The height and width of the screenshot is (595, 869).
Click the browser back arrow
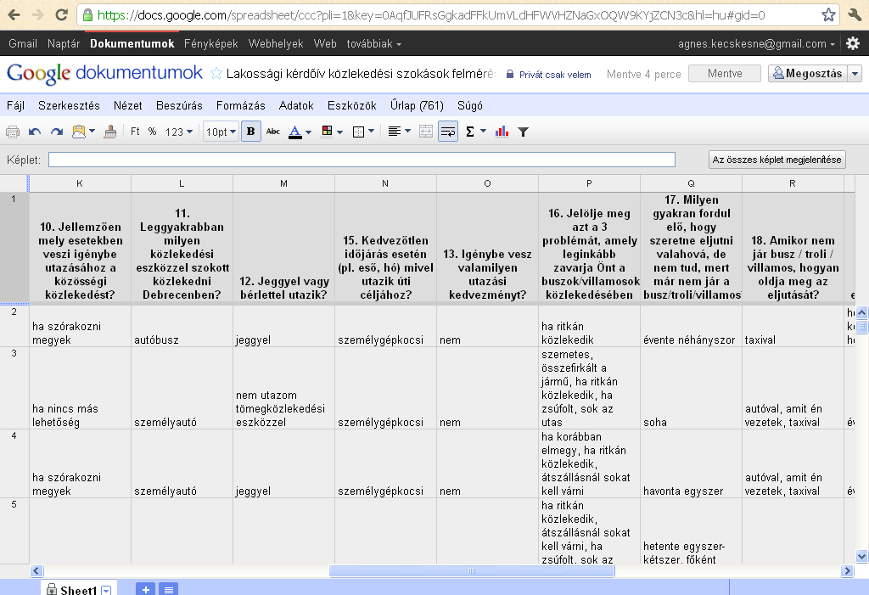coord(14,15)
